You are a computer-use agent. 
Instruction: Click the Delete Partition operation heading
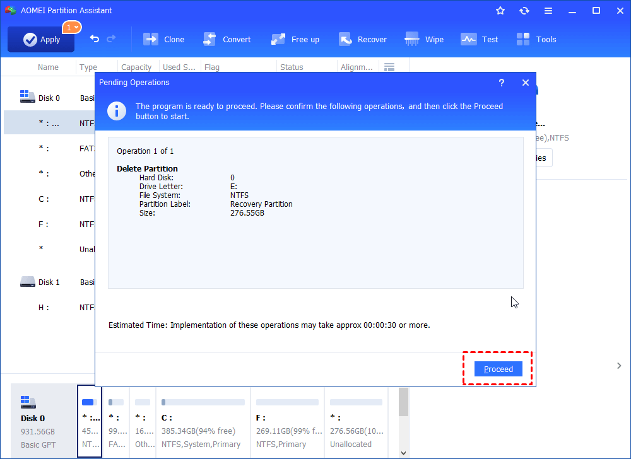click(147, 168)
